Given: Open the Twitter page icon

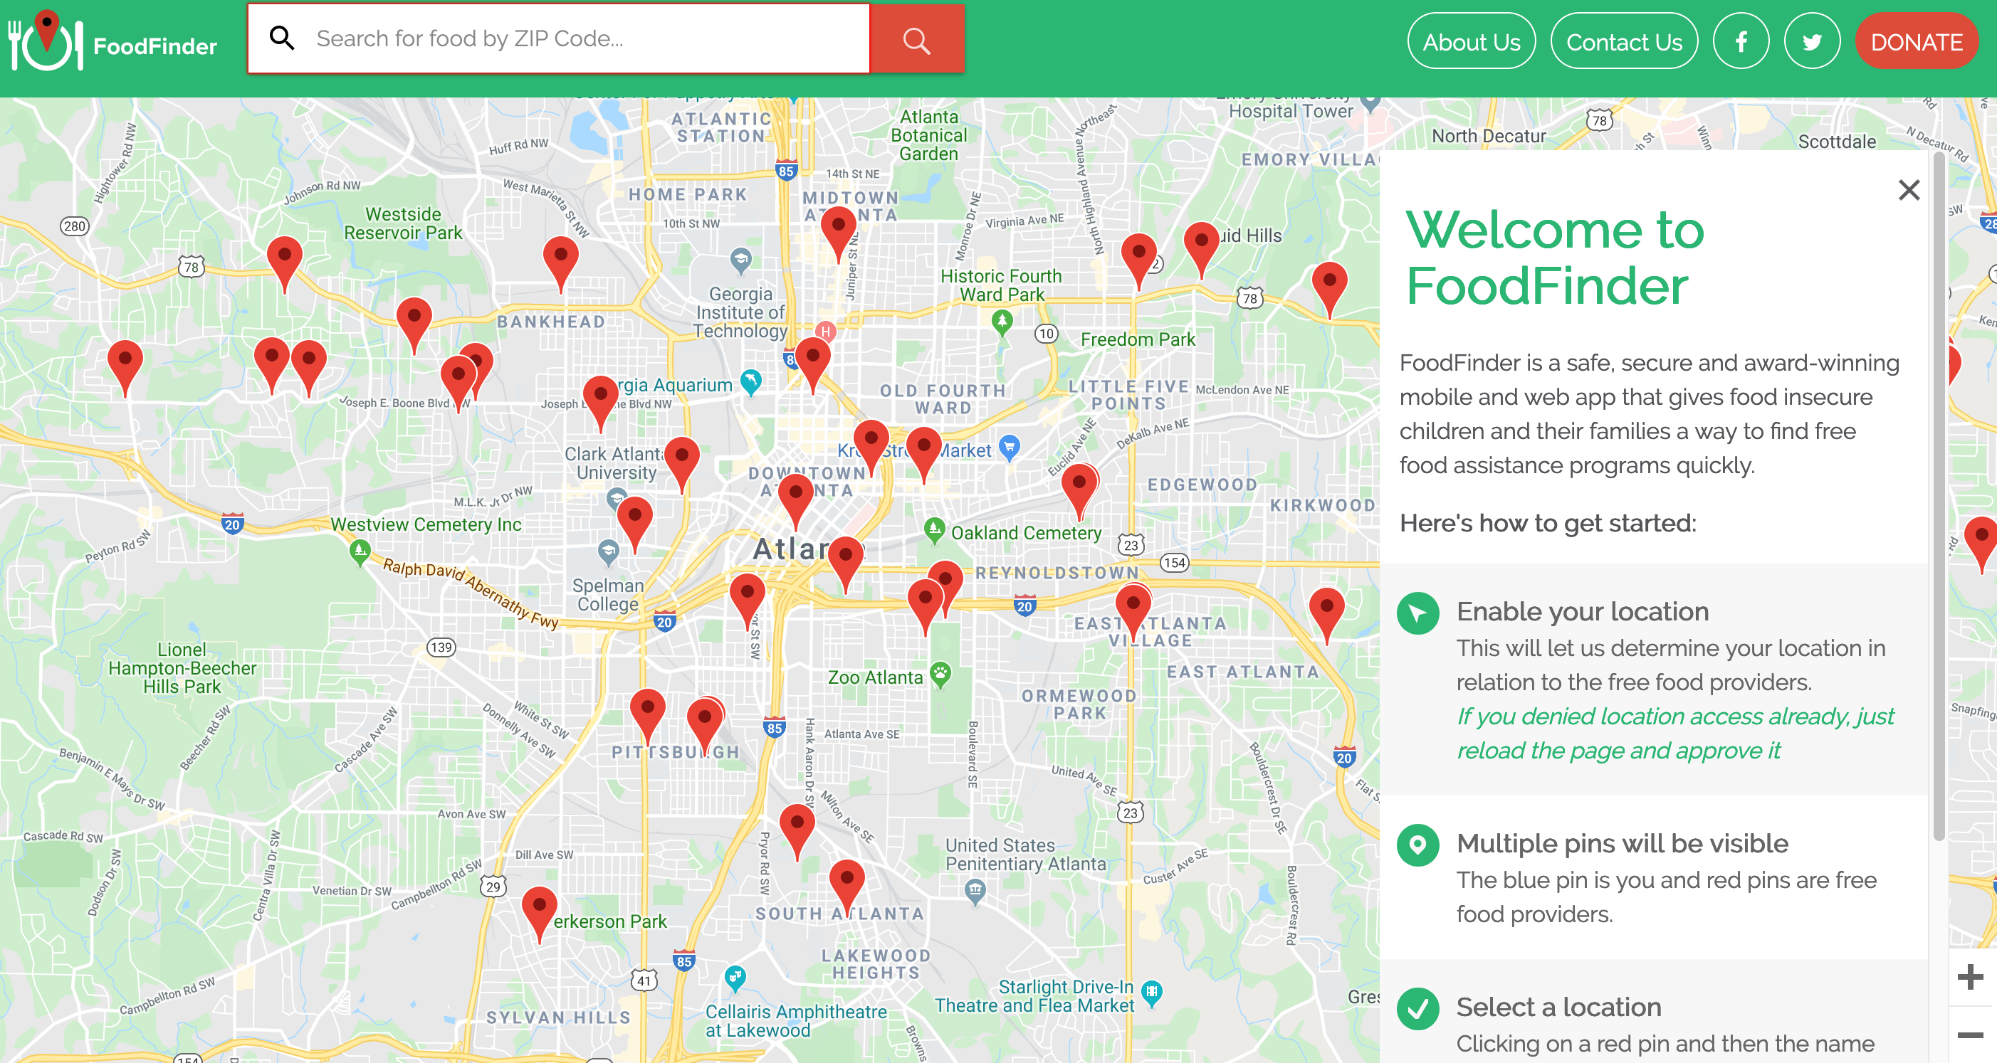Looking at the screenshot, I should click(1811, 41).
